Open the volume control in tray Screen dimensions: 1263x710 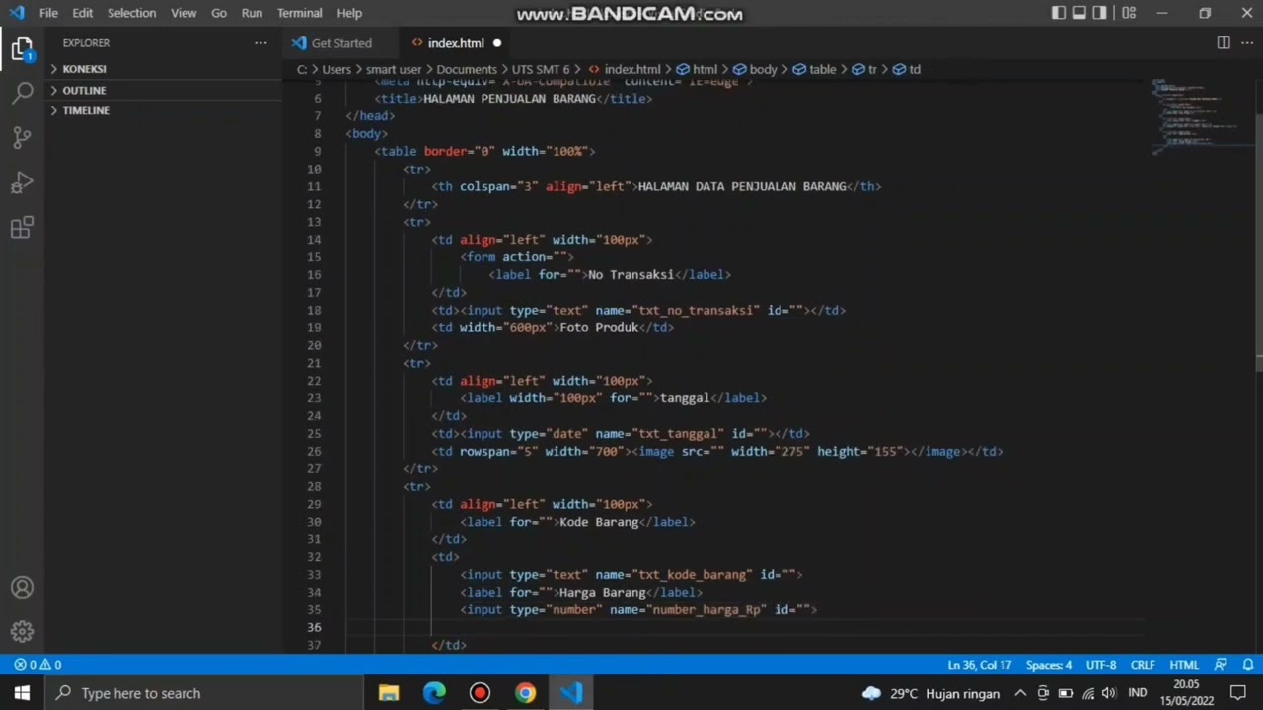1108,693
